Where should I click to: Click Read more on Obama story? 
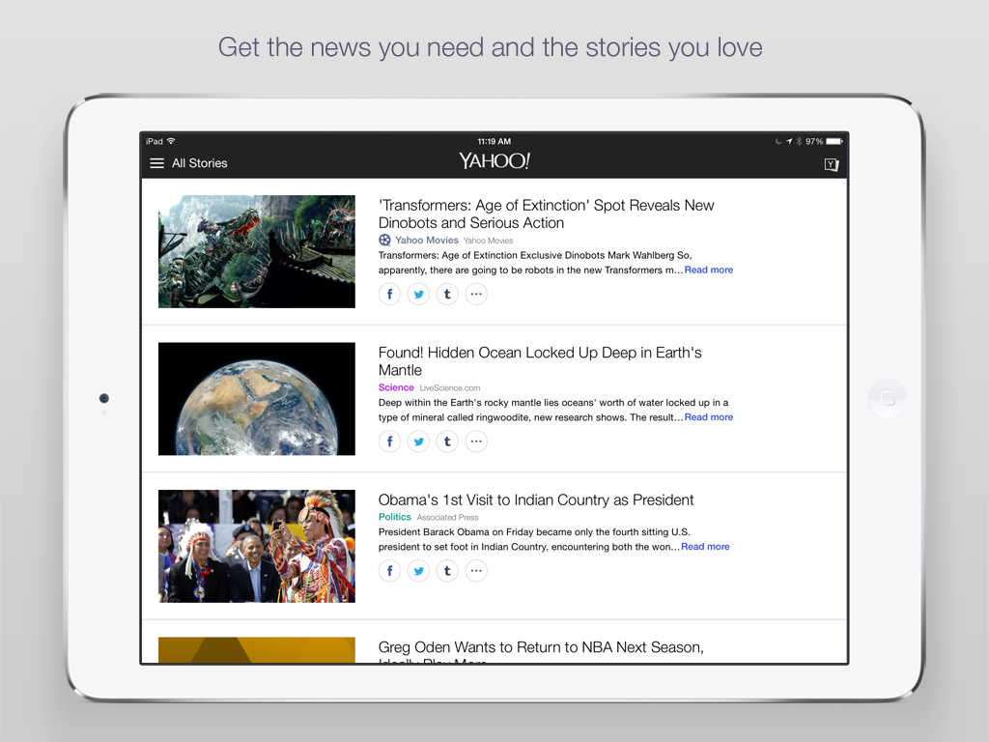pos(705,547)
